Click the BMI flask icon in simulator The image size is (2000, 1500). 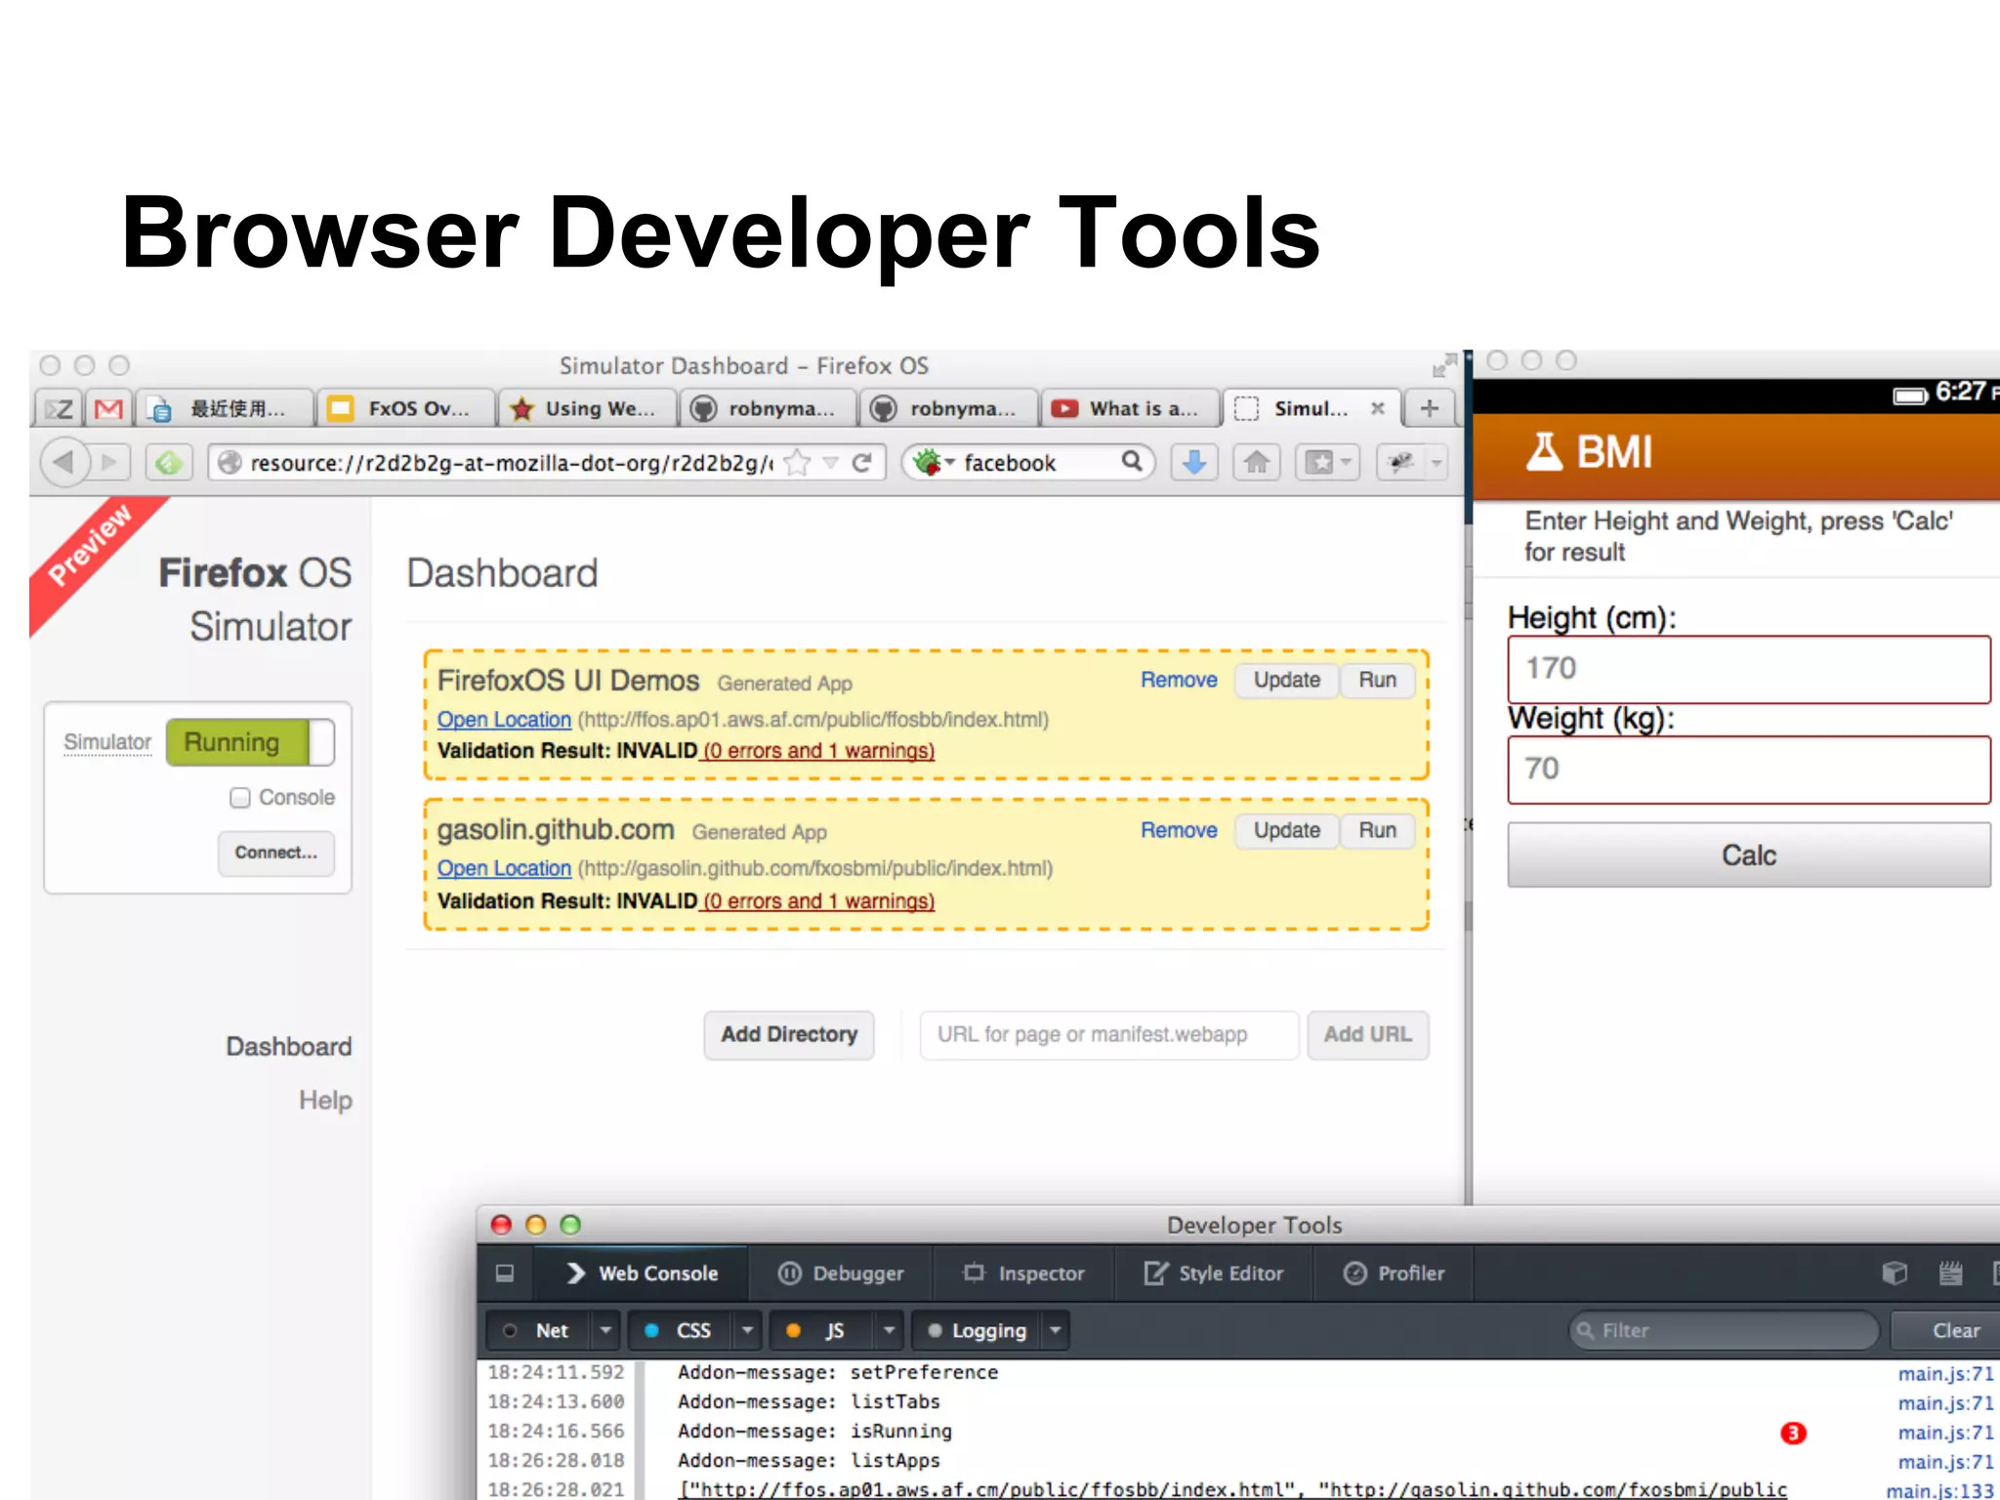pos(1545,451)
